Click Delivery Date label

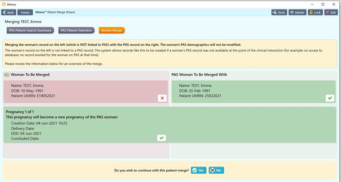click(x=23, y=129)
